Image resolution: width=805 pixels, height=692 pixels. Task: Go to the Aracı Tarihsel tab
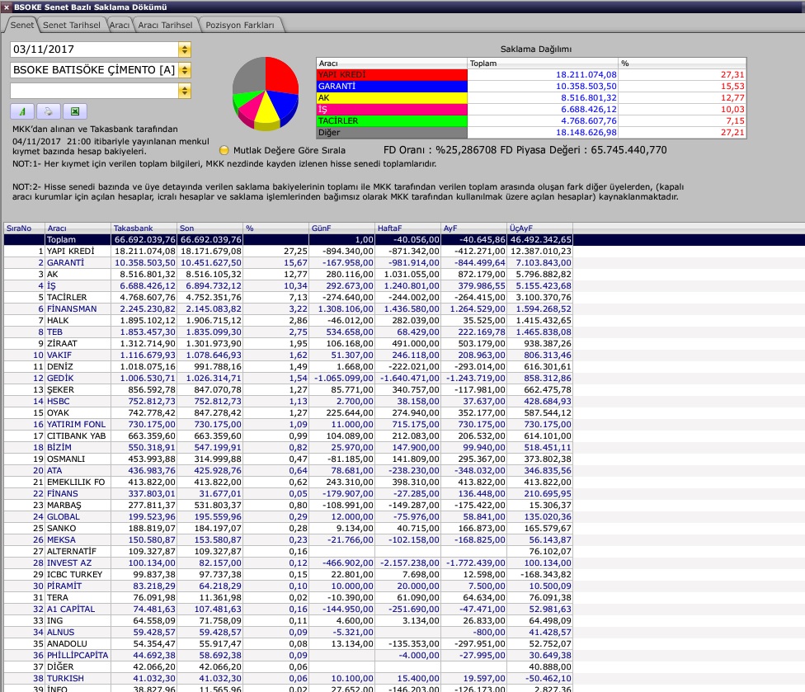tap(165, 25)
